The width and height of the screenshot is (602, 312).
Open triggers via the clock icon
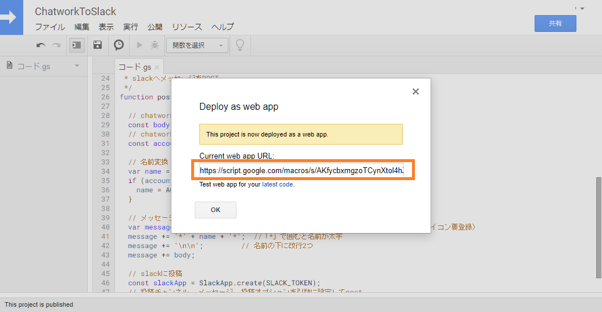pos(119,45)
